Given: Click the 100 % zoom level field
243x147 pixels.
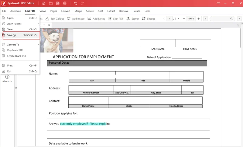Looking at the screenshot, I should [x=191, y=19].
